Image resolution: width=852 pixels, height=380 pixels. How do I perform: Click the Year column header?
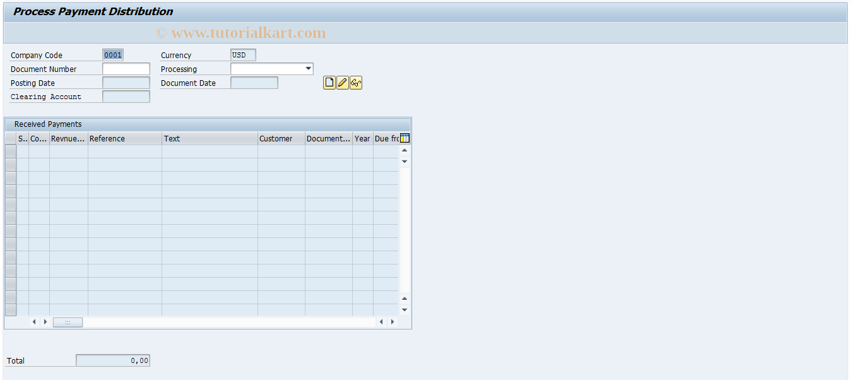pyautogui.click(x=362, y=138)
